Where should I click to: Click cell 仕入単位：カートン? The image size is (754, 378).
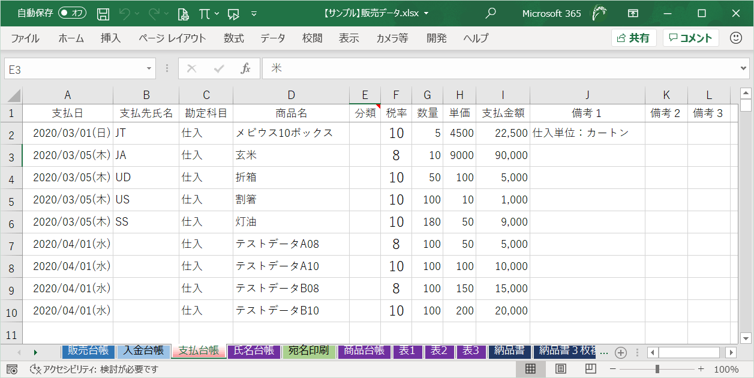point(588,133)
